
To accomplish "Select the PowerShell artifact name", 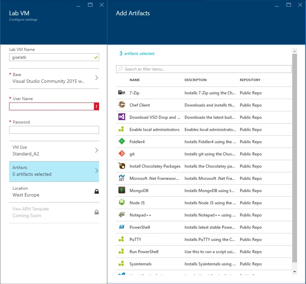I will pyautogui.click(x=140, y=227).
